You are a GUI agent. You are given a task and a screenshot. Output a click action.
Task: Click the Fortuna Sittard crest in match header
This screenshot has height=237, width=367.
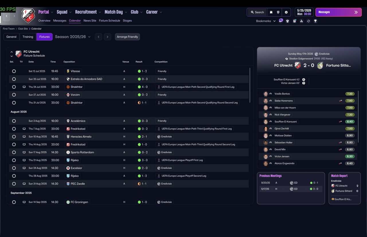tap(320, 65)
